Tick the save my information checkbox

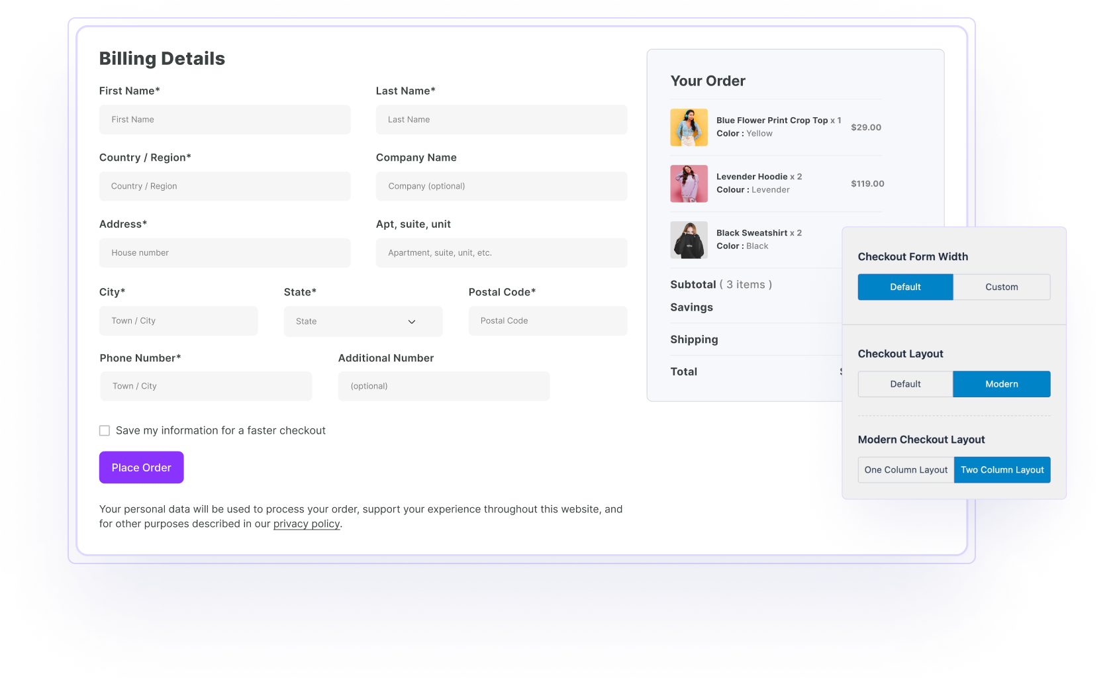pyautogui.click(x=105, y=430)
